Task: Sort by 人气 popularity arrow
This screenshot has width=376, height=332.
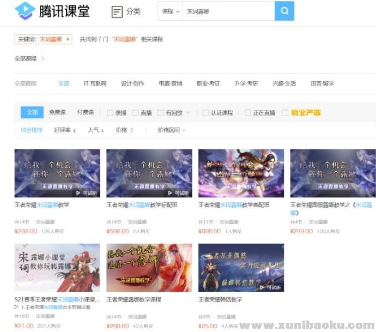Action: (104, 130)
